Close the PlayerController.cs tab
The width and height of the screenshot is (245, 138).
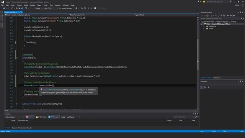tap(21, 12)
